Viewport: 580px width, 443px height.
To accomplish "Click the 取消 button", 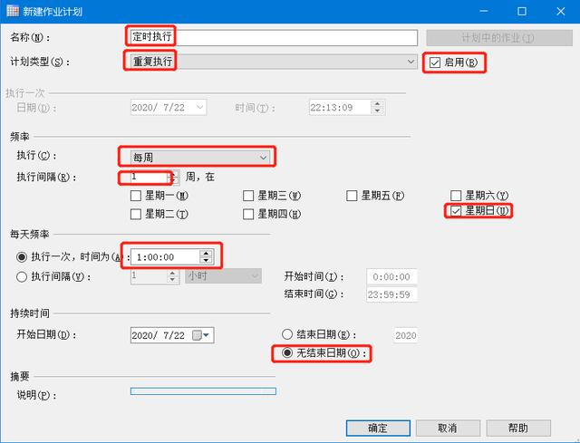I will coord(448,429).
